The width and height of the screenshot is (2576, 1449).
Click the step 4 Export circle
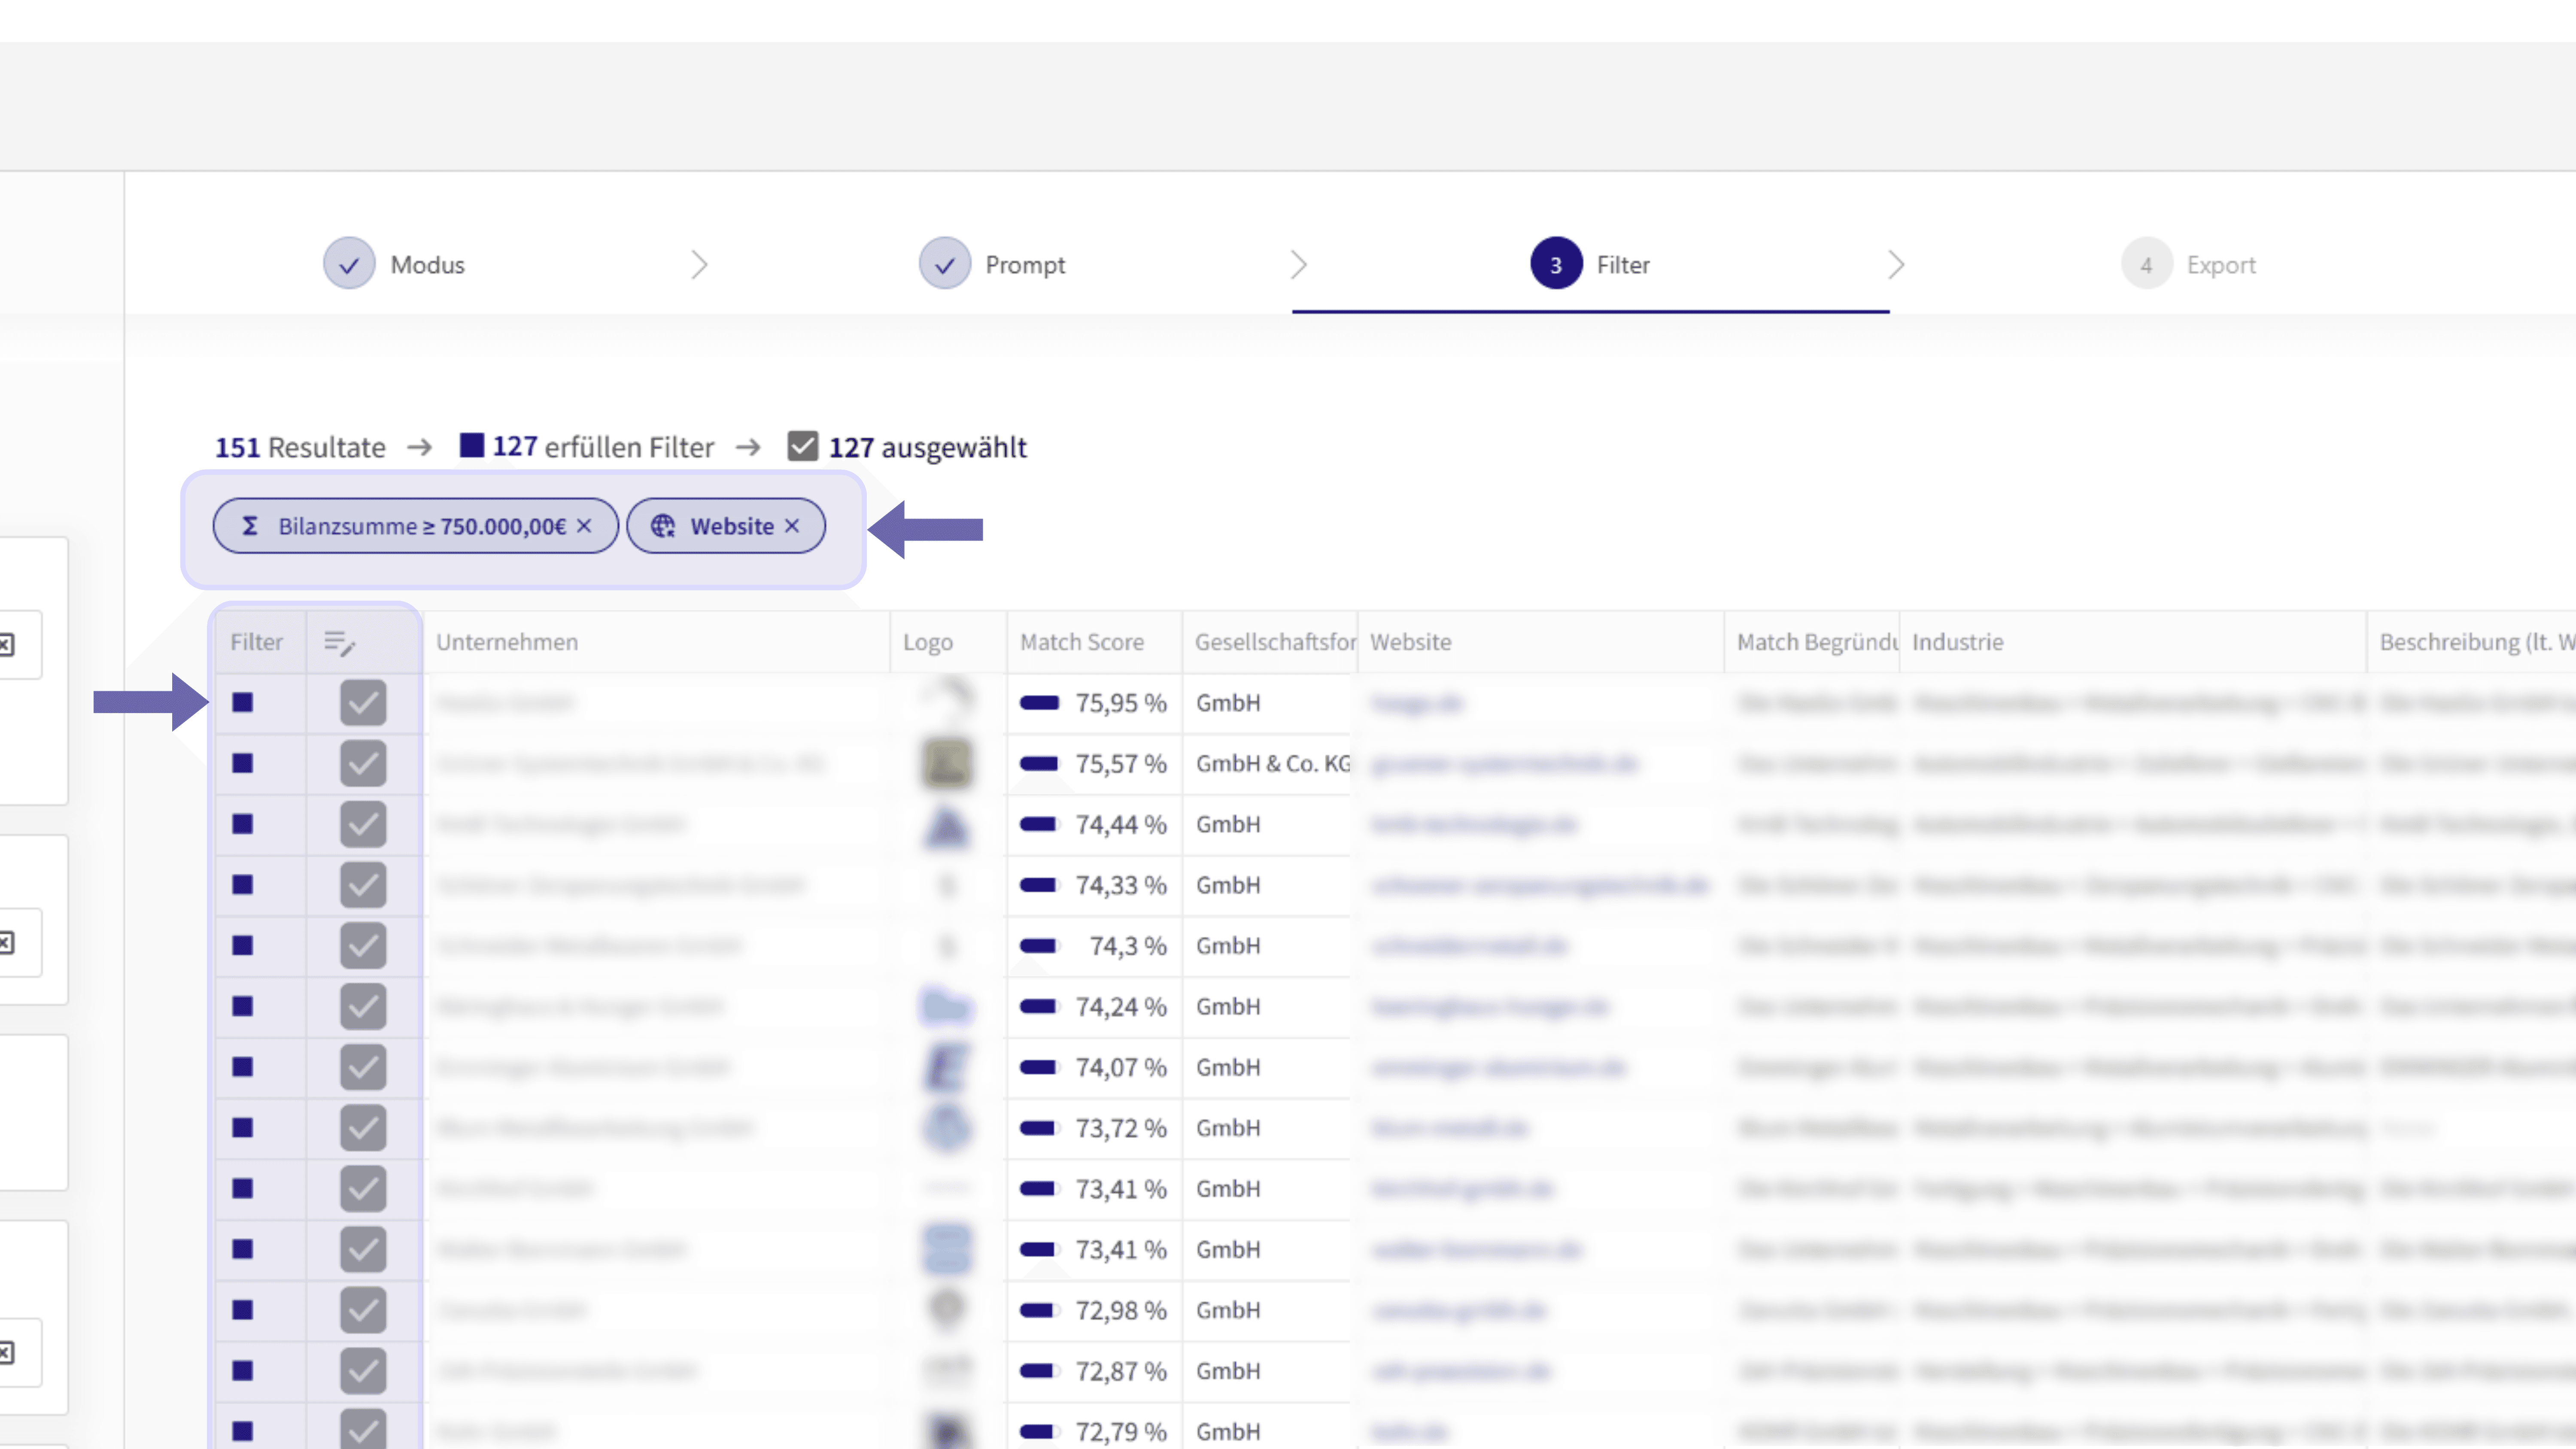pyautogui.click(x=2146, y=265)
